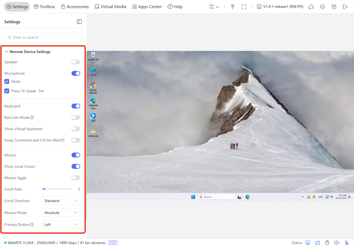This screenshot has height=247, width=354.
Task: Turn off the Microphone switch
Action: tap(76, 73)
